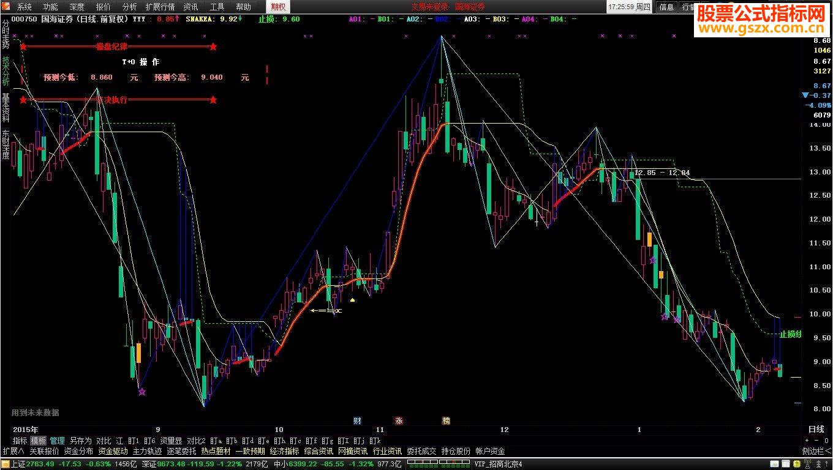Click the 指标 button below chart
The width and height of the screenshot is (833, 470).
(x=20, y=441)
